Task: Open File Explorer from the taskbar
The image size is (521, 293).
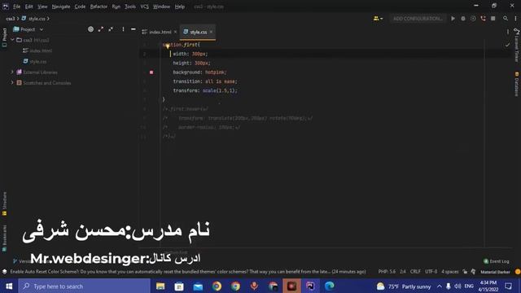Action: [x=160, y=286]
